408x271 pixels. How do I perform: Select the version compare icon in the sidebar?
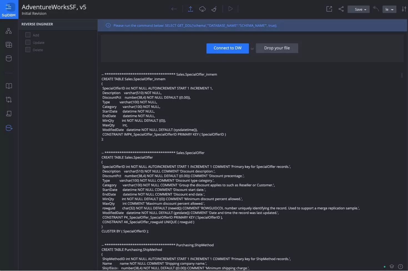coord(9,99)
